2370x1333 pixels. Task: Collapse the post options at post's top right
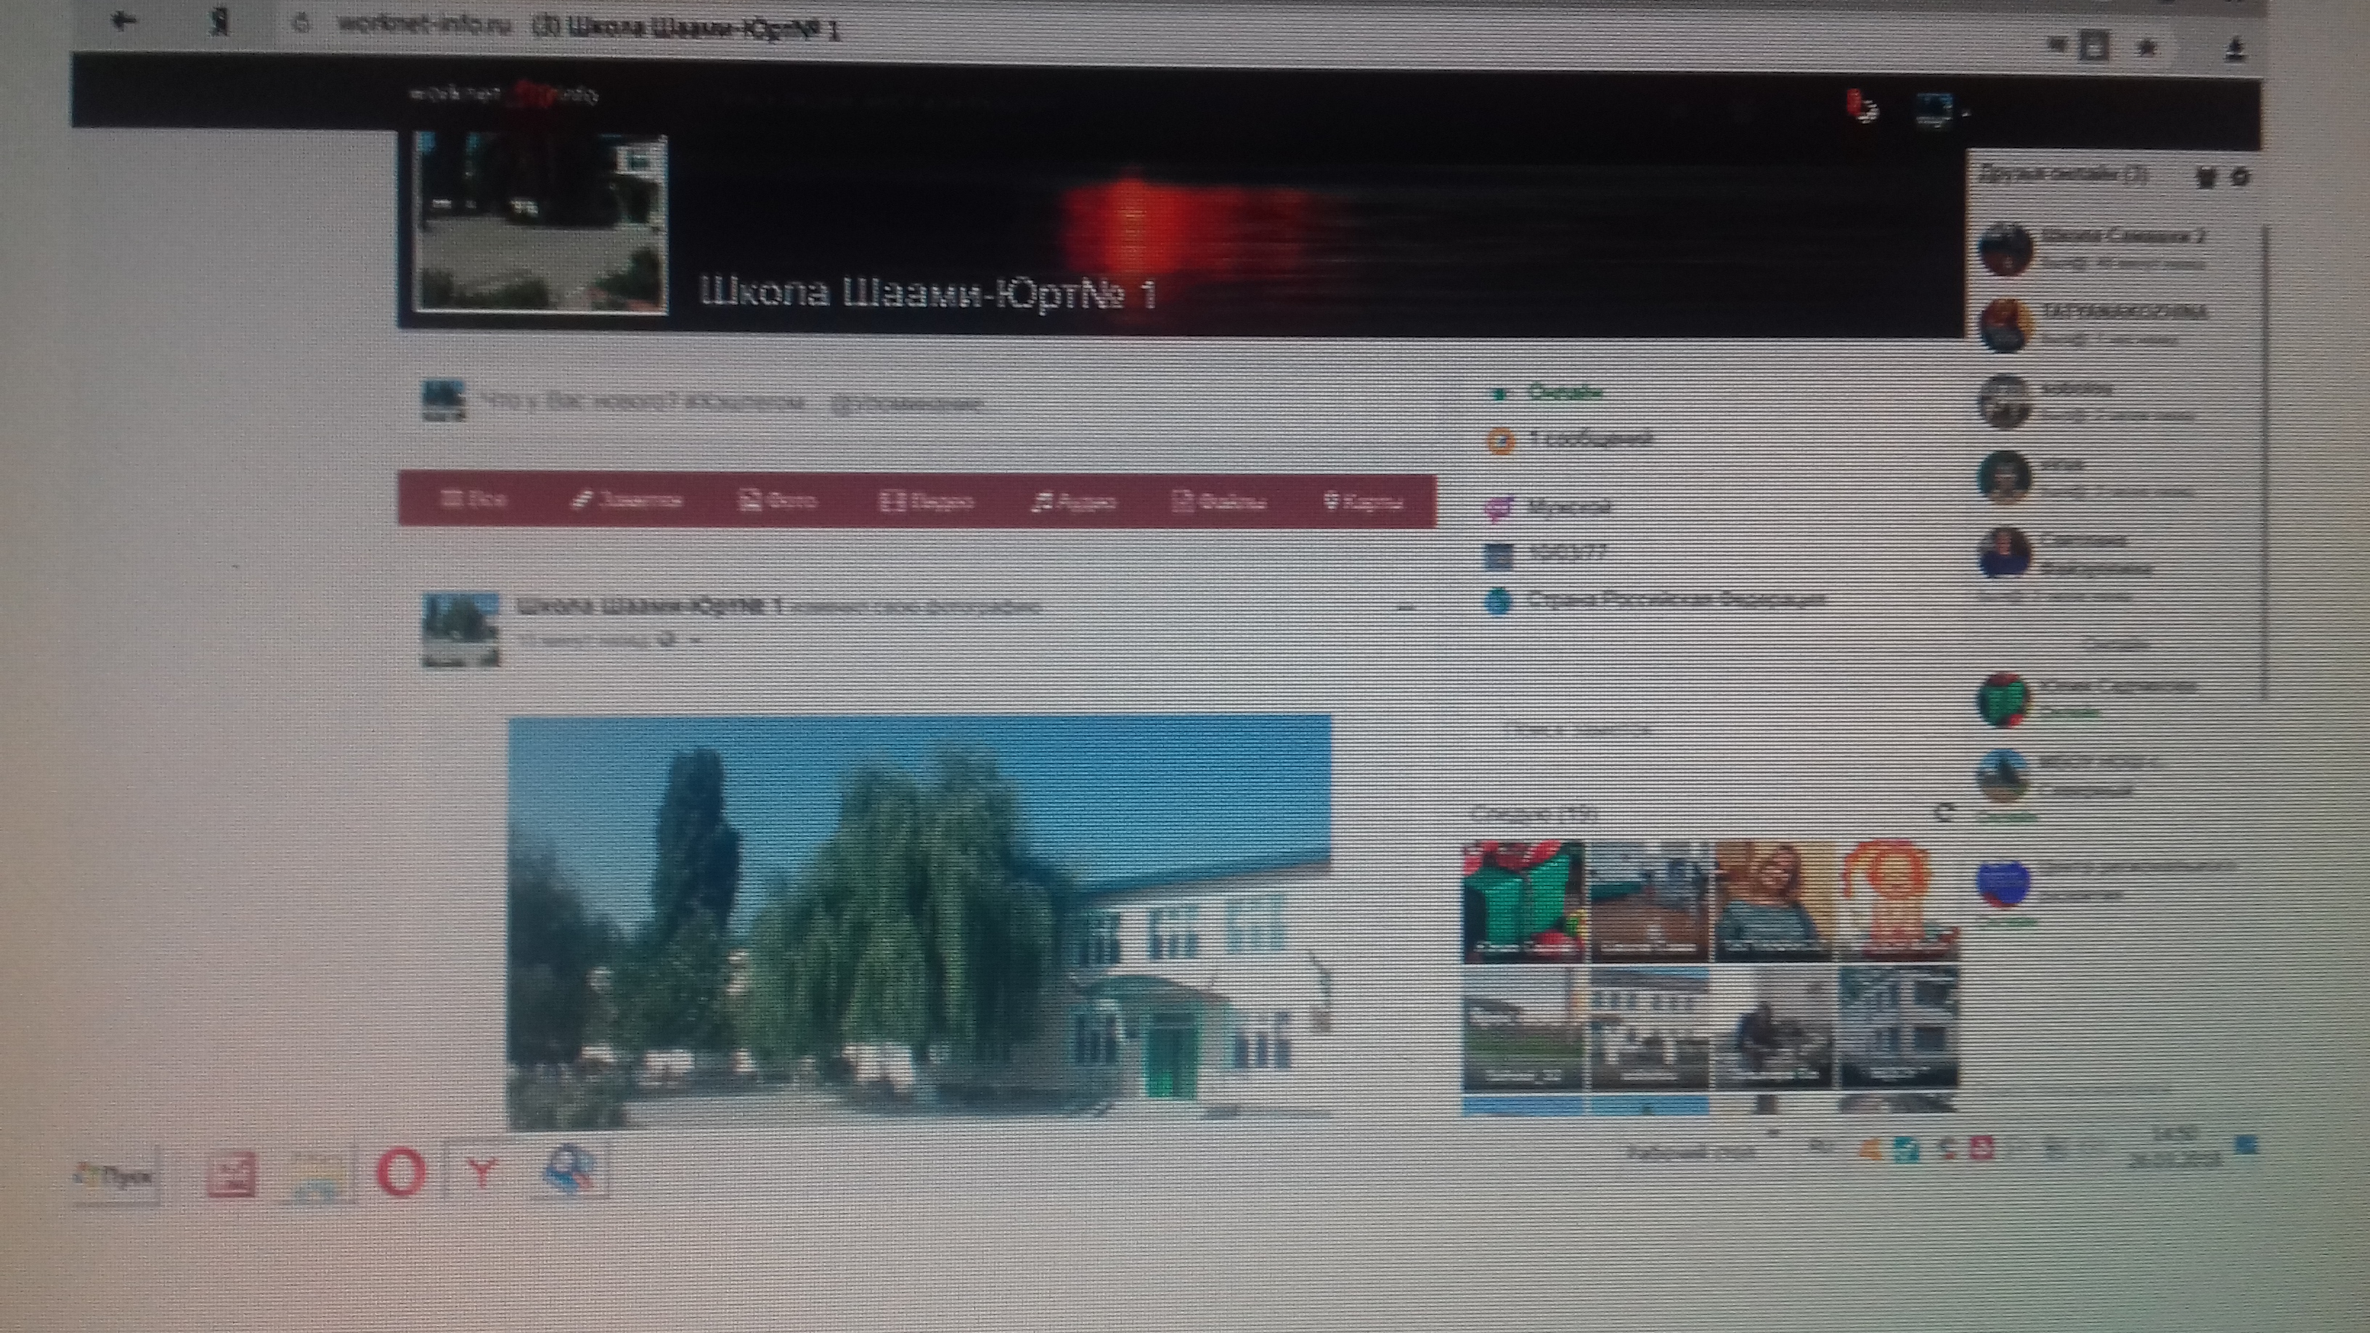[x=1405, y=608]
